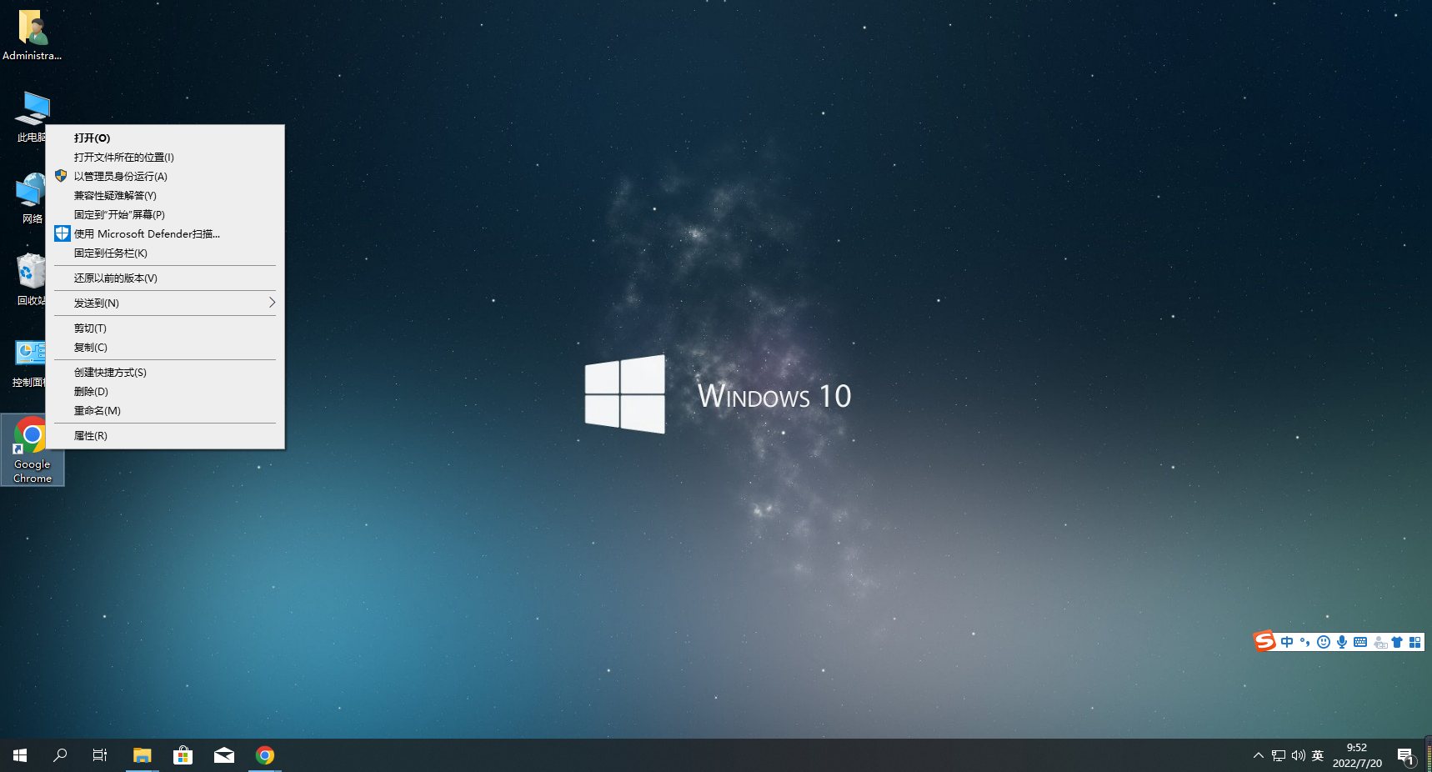Screen dimensions: 1432x772
Task: Open volume control tray icon
Action: (1298, 755)
